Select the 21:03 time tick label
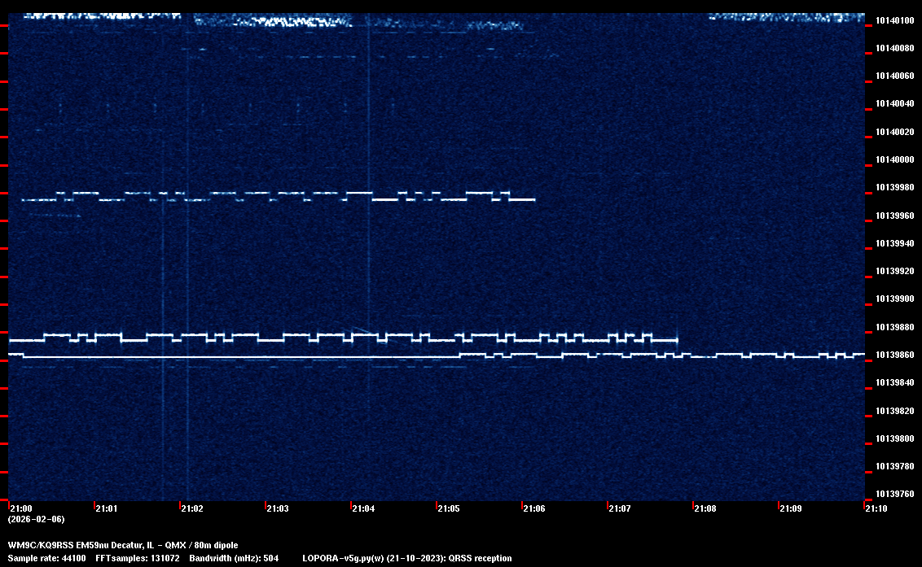This screenshot has height=567, width=922. point(277,508)
